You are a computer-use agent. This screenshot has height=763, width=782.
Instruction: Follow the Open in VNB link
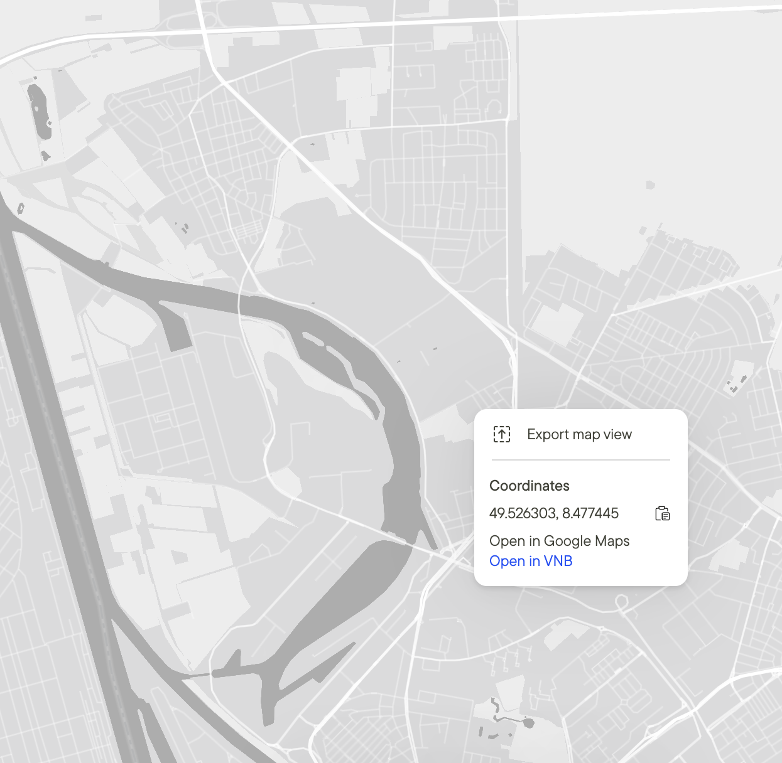point(531,561)
